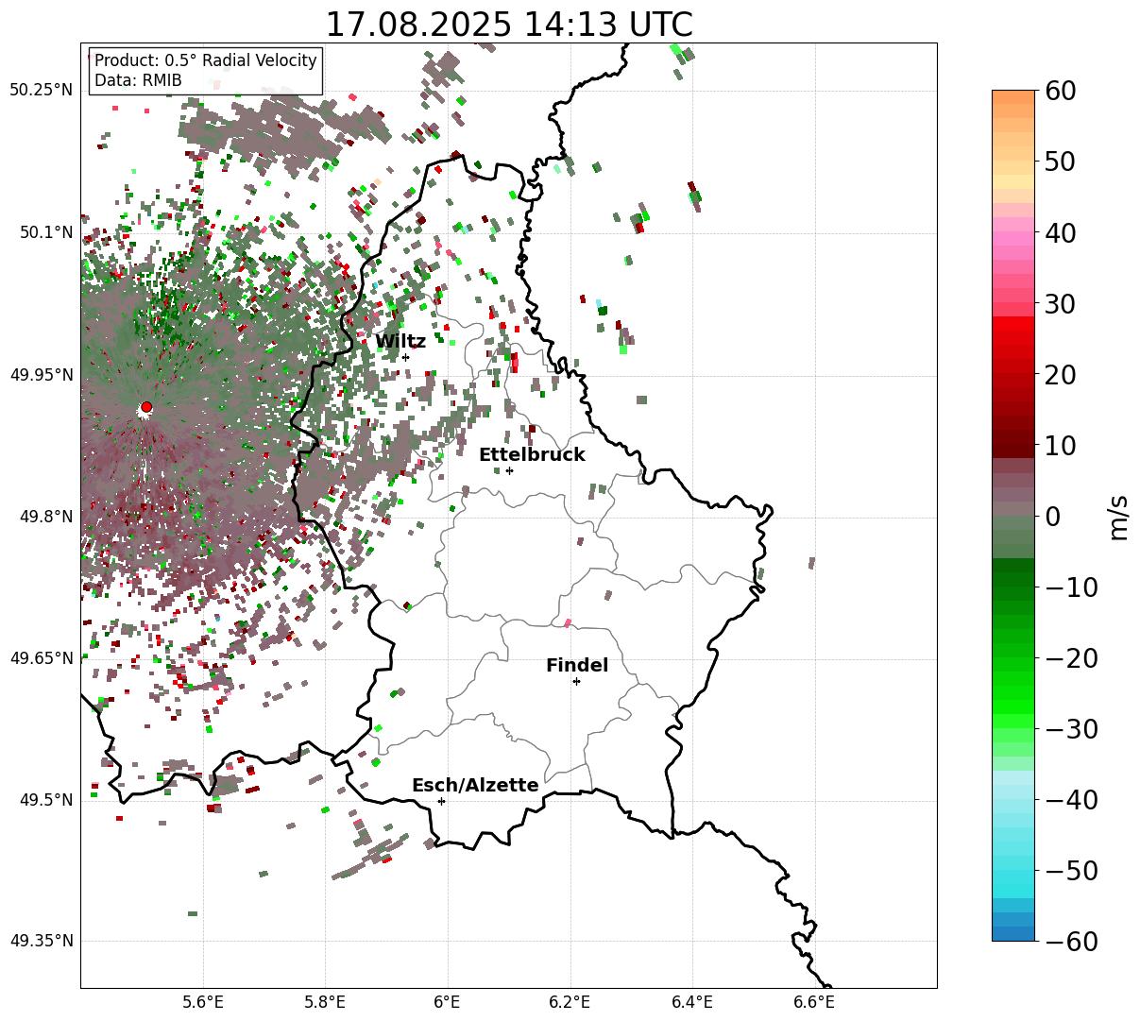Viewport: 1140px width, 1021px height.
Task: Click the colorbar tick label 20
Action: (x=1063, y=374)
